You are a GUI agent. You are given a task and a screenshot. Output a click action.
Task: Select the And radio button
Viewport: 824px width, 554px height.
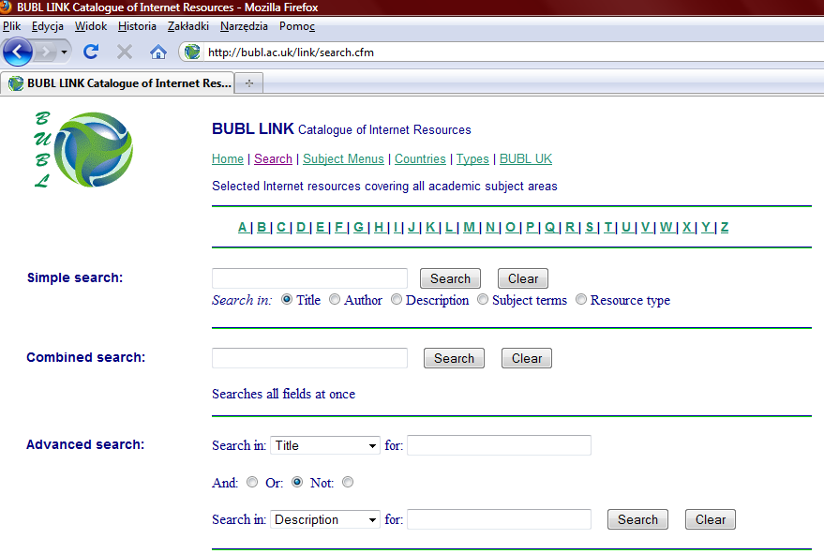(252, 482)
